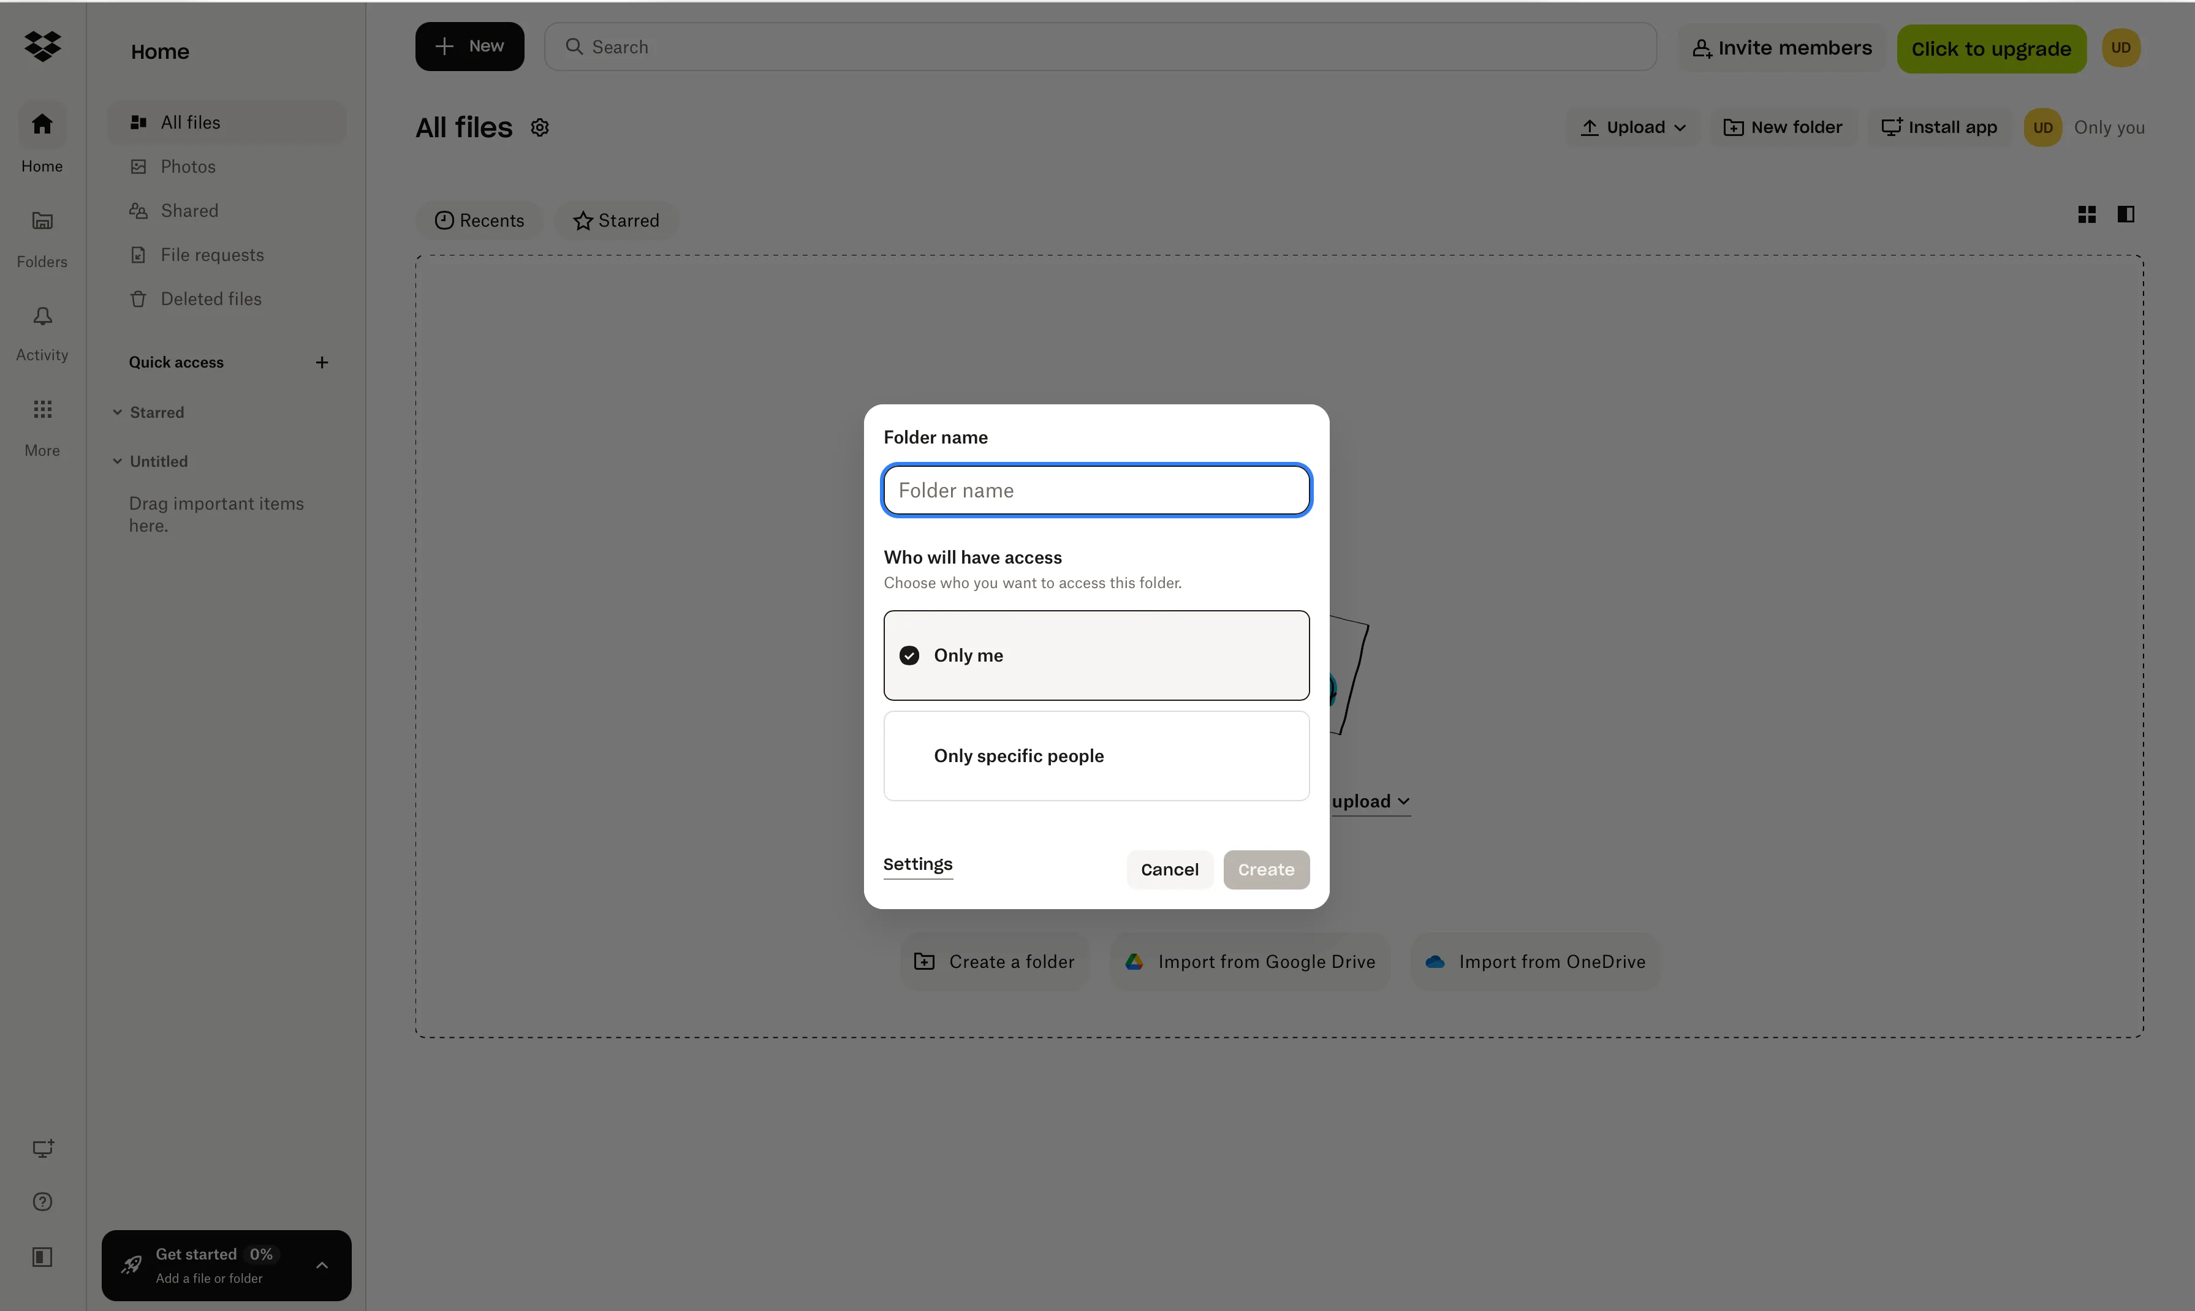Click the New folder toolbar button
The width and height of the screenshot is (2195, 1311).
[1783, 127]
